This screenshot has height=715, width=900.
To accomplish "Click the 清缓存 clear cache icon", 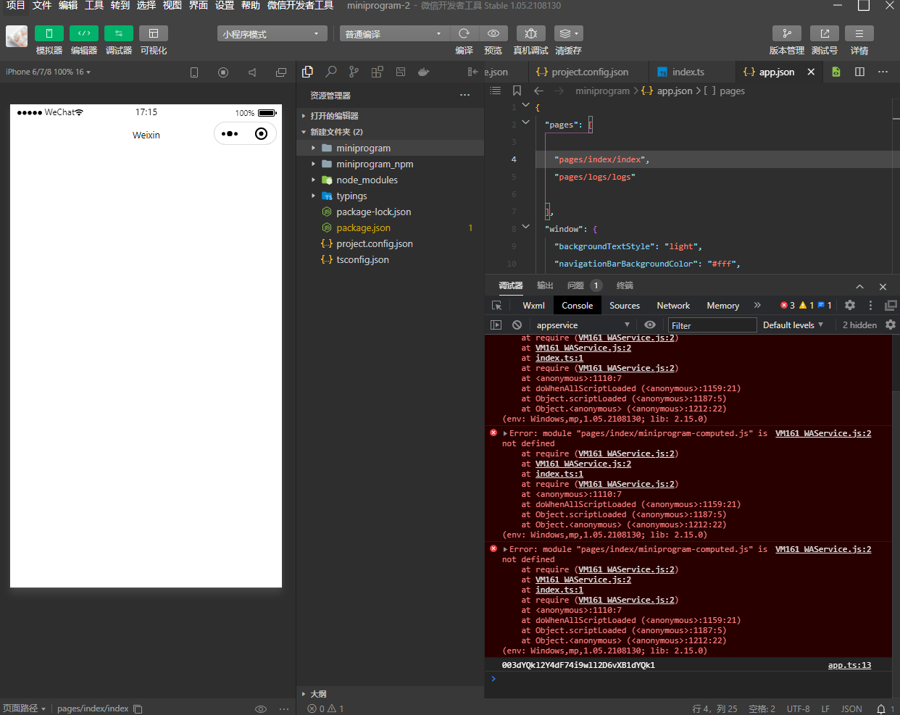I will (569, 33).
